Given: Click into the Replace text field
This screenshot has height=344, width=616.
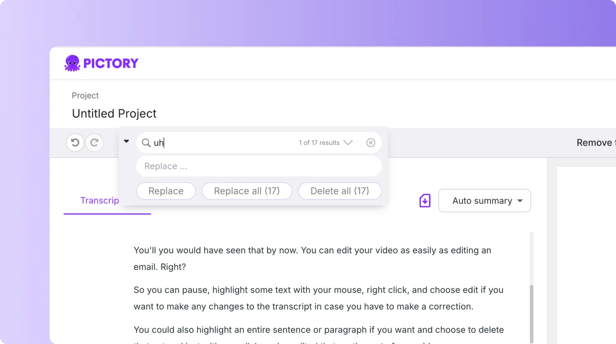Looking at the screenshot, I should tap(259, 166).
